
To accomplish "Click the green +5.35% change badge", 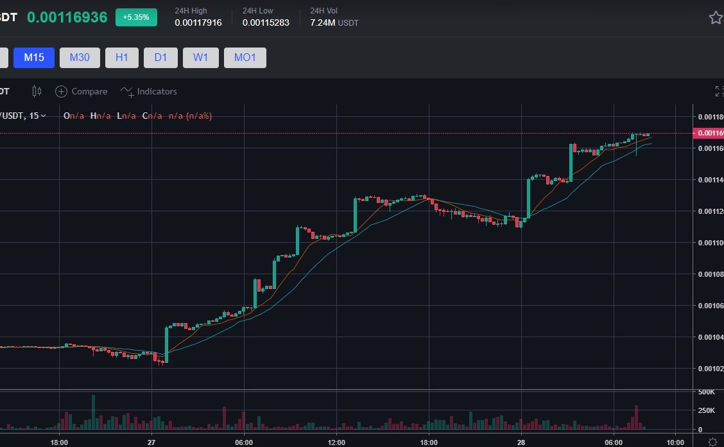I will click(135, 17).
